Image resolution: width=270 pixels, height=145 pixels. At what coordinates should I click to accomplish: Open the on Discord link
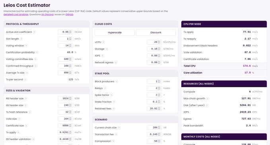[47, 15]
